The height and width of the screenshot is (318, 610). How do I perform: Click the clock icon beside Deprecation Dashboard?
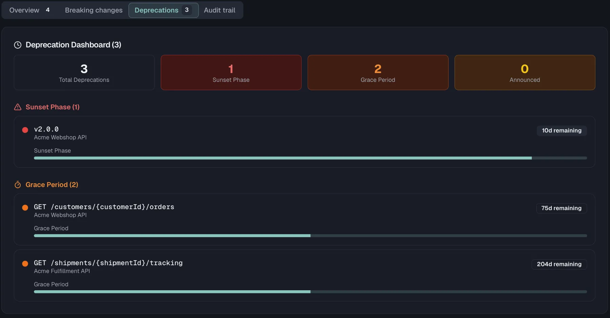(18, 45)
